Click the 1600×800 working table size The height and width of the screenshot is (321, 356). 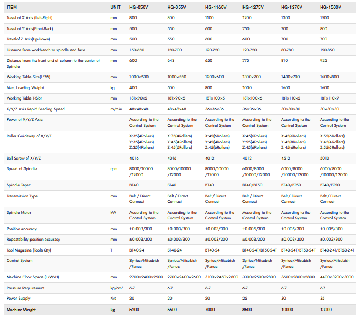tap(330, 77)
